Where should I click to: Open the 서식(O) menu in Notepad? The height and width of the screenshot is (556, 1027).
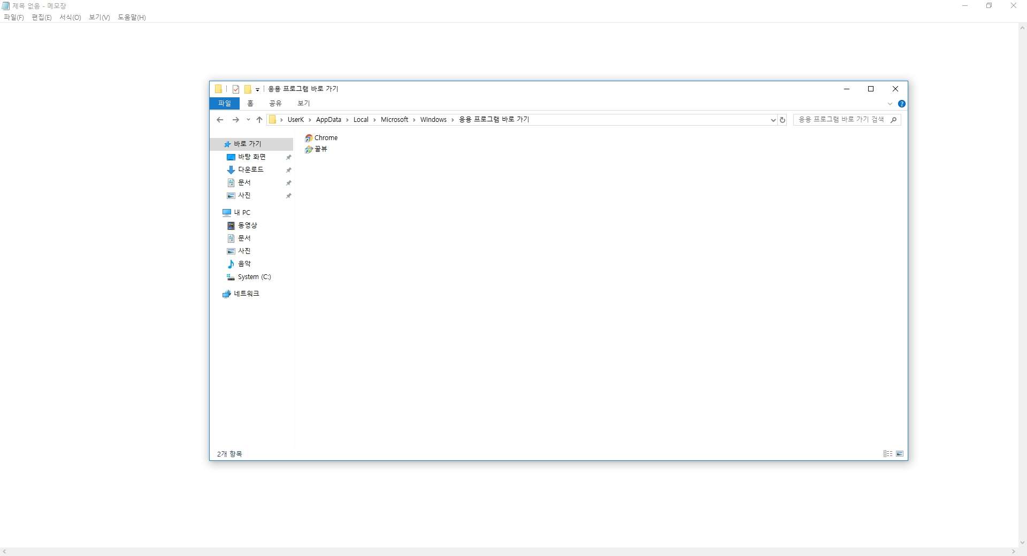[x=70, y=17]
